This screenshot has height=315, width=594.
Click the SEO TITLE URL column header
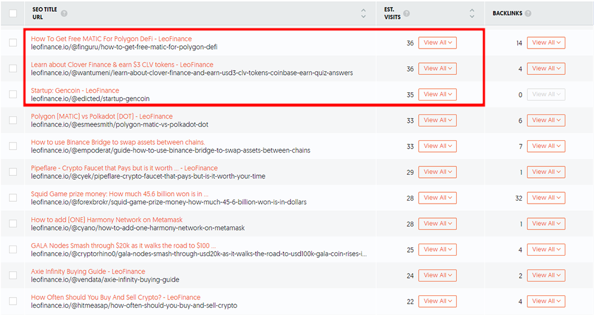(x=45, y=13)
